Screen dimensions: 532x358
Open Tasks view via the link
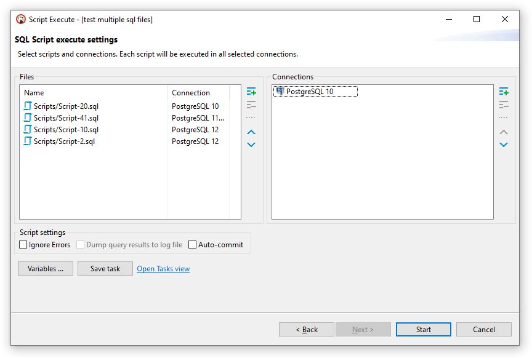click(x=163, y=268)
